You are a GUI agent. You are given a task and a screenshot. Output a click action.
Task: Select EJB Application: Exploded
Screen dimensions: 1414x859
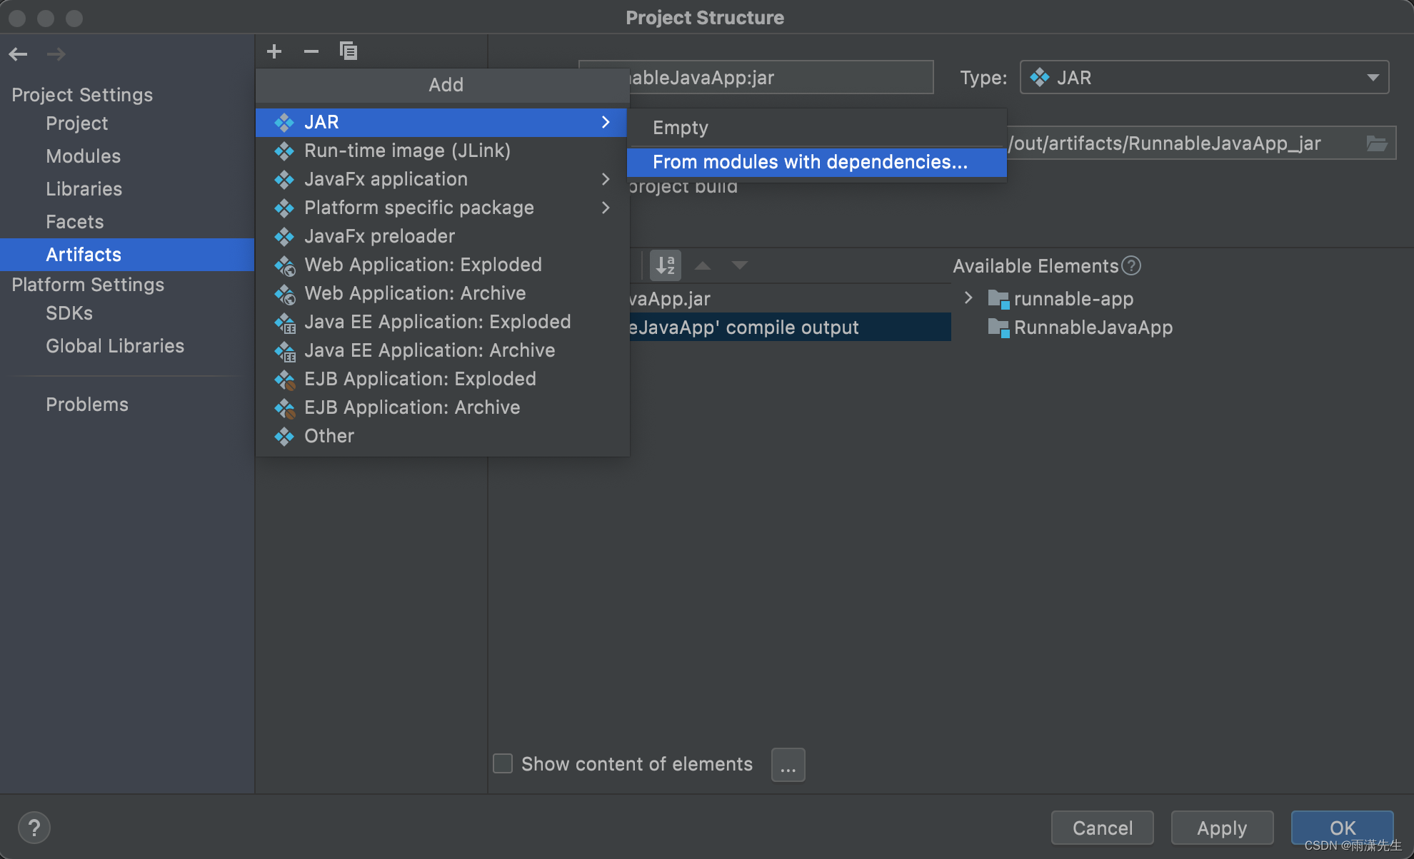(x=441, y=379)
